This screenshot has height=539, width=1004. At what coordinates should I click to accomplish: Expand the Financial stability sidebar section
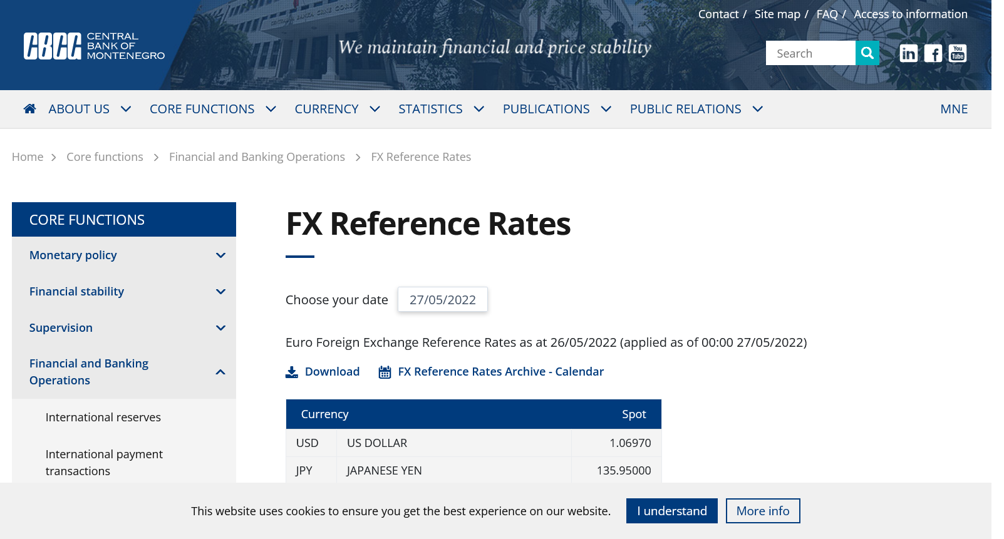point(220,292)
